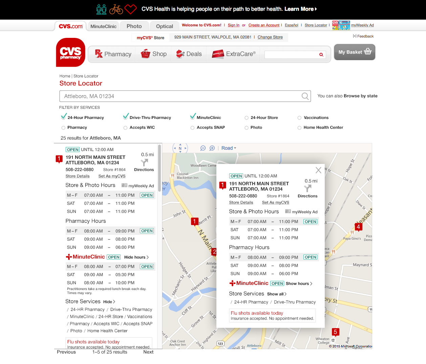Enable the Pharmacy filter
Image resolution: width=426 pixels, height=364 pixels.
click(63, 128)
